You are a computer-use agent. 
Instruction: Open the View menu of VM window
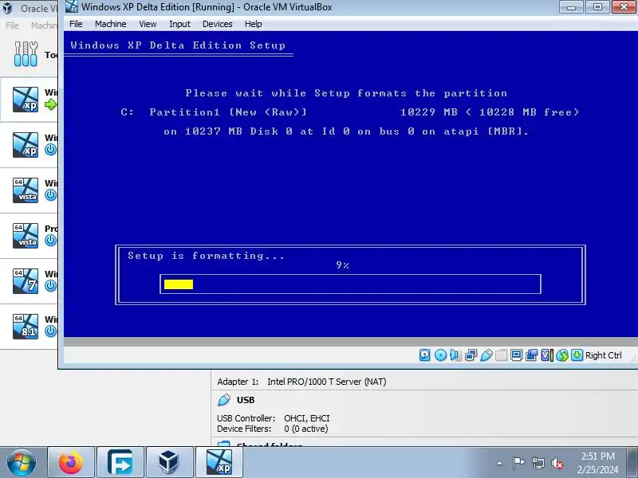[x=148, y=24]
